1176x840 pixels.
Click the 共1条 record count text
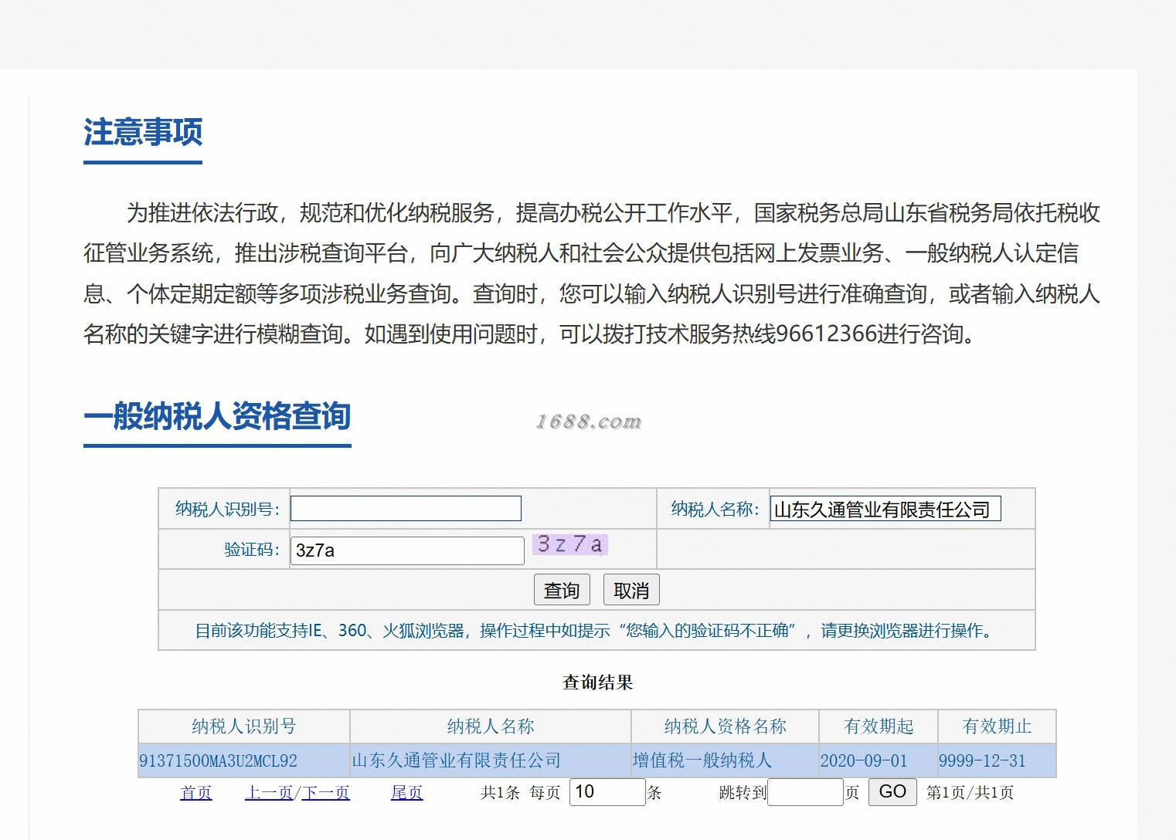pyautogui.click(x=500, y=793)
